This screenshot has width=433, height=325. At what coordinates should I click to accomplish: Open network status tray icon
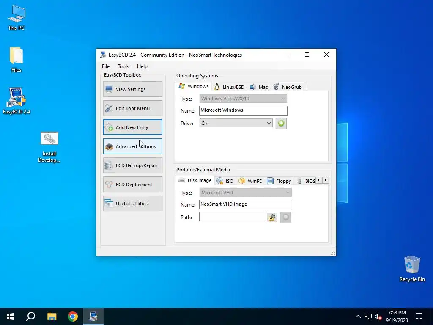[368, 317]
